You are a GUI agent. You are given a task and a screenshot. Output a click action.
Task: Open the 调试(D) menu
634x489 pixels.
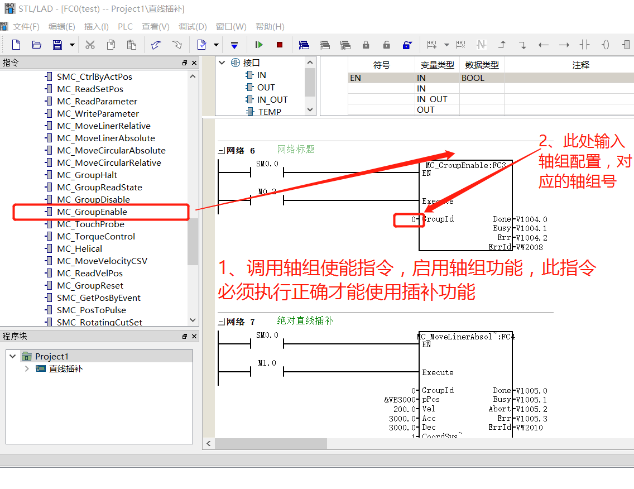193,27
